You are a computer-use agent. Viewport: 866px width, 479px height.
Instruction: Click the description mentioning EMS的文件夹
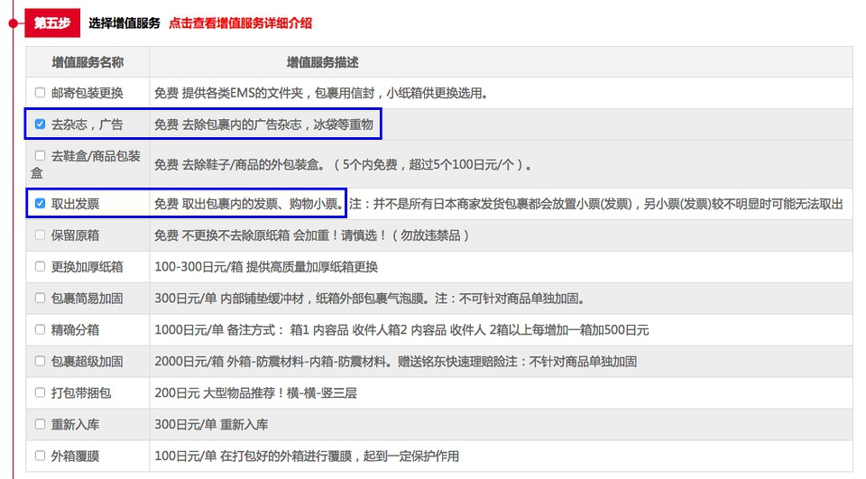321,93
